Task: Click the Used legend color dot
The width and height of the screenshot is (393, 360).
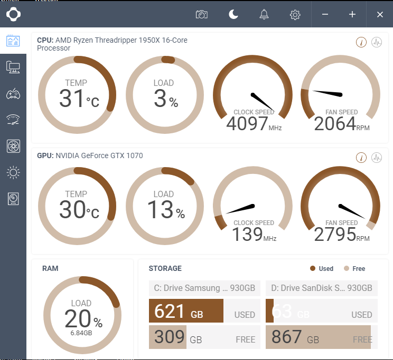Action: tap(313, 268)
